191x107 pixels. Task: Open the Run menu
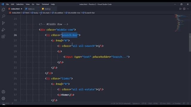(x=38, y=4)
